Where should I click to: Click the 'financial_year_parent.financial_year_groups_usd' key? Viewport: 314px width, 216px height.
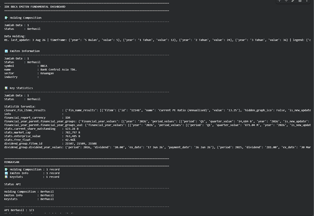(43, 125)
